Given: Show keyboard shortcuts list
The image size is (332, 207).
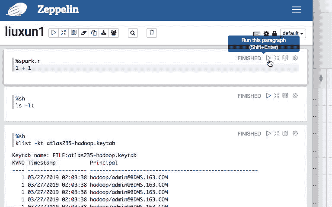Looking at the screenshot, I should pyautogui.click(x=257, y=33).
